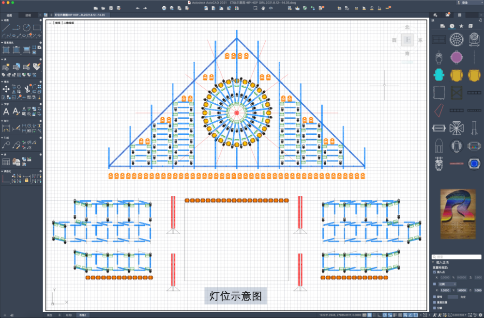
Task: Select the square truss cross block
Action: [456, 93]
